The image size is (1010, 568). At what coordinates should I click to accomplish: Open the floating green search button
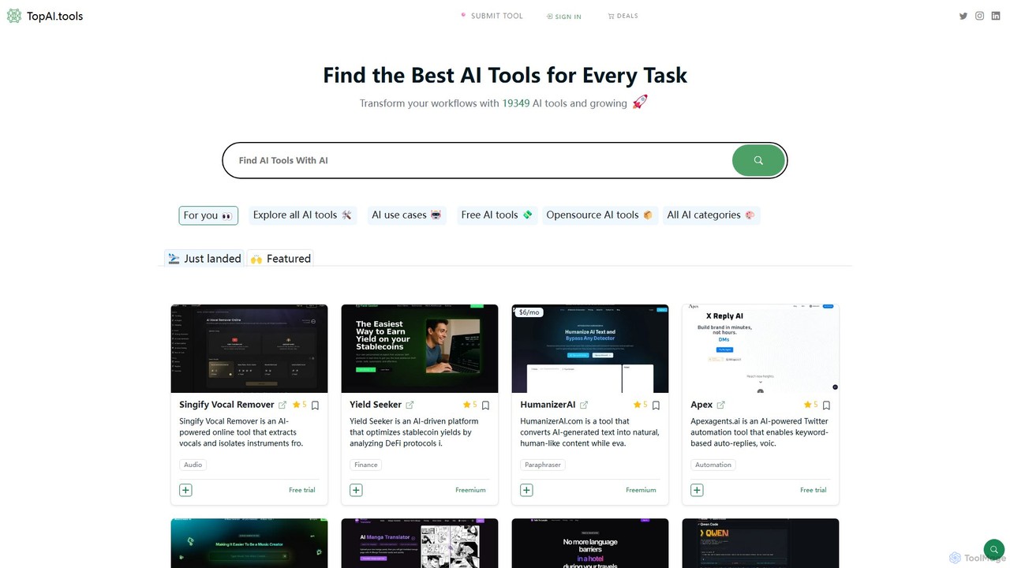(993, 549)
